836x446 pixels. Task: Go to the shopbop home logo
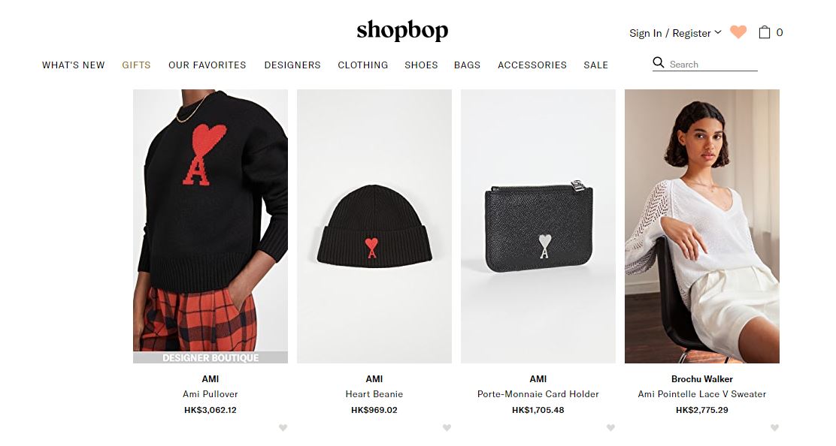(x=402, y=30)
